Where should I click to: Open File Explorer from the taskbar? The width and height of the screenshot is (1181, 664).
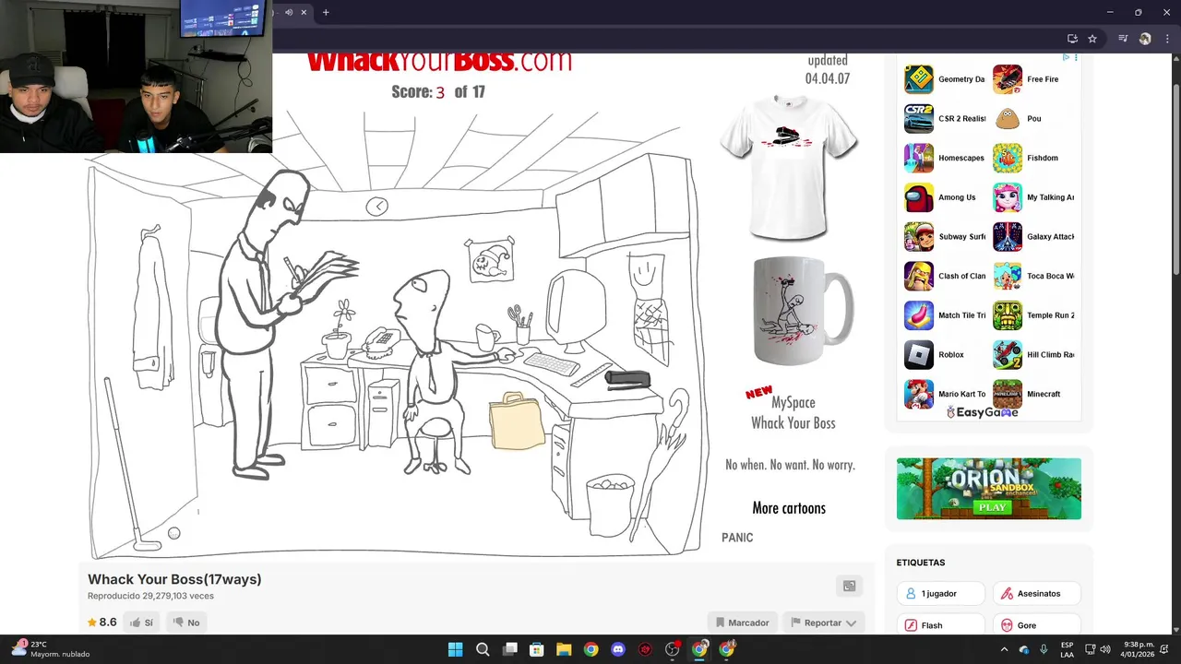(564, 649)
